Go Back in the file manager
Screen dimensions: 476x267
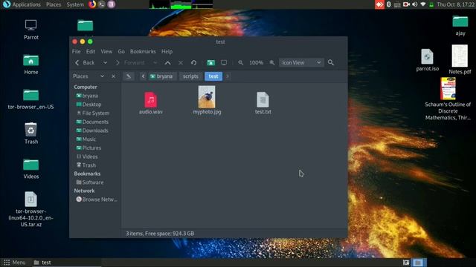click(x=85, y=62)
